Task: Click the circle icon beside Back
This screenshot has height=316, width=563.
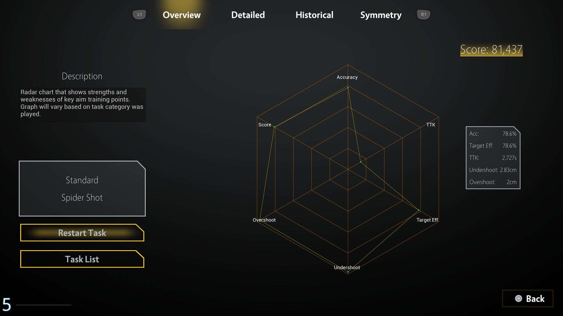Action: (518, 298)
